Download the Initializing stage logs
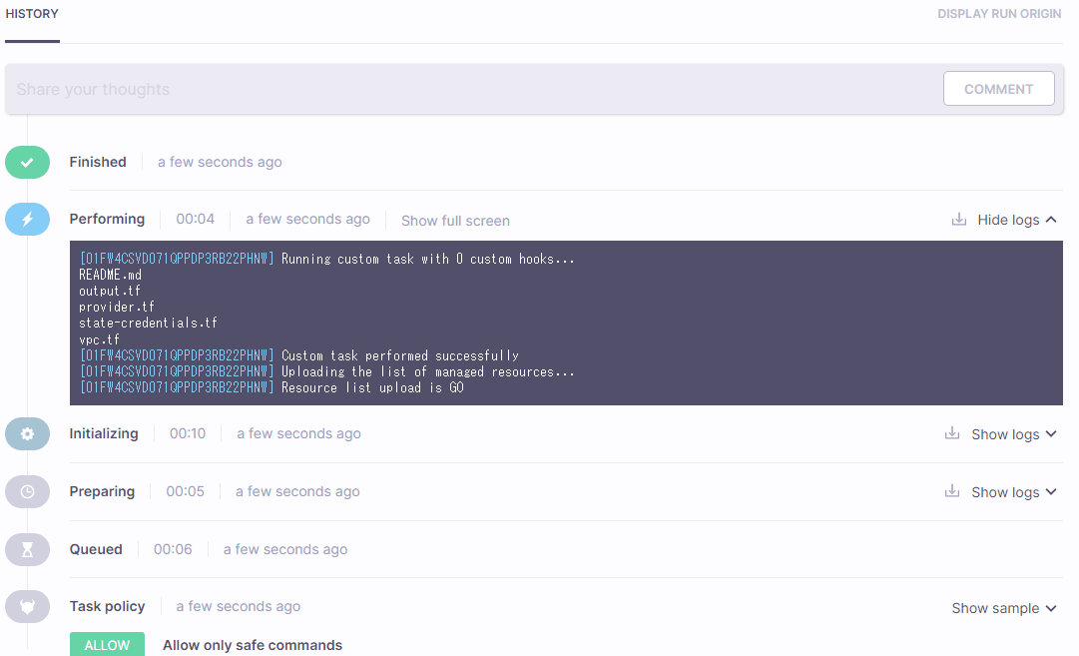Viewport: 1079px width, 656px height. point(952,433)
